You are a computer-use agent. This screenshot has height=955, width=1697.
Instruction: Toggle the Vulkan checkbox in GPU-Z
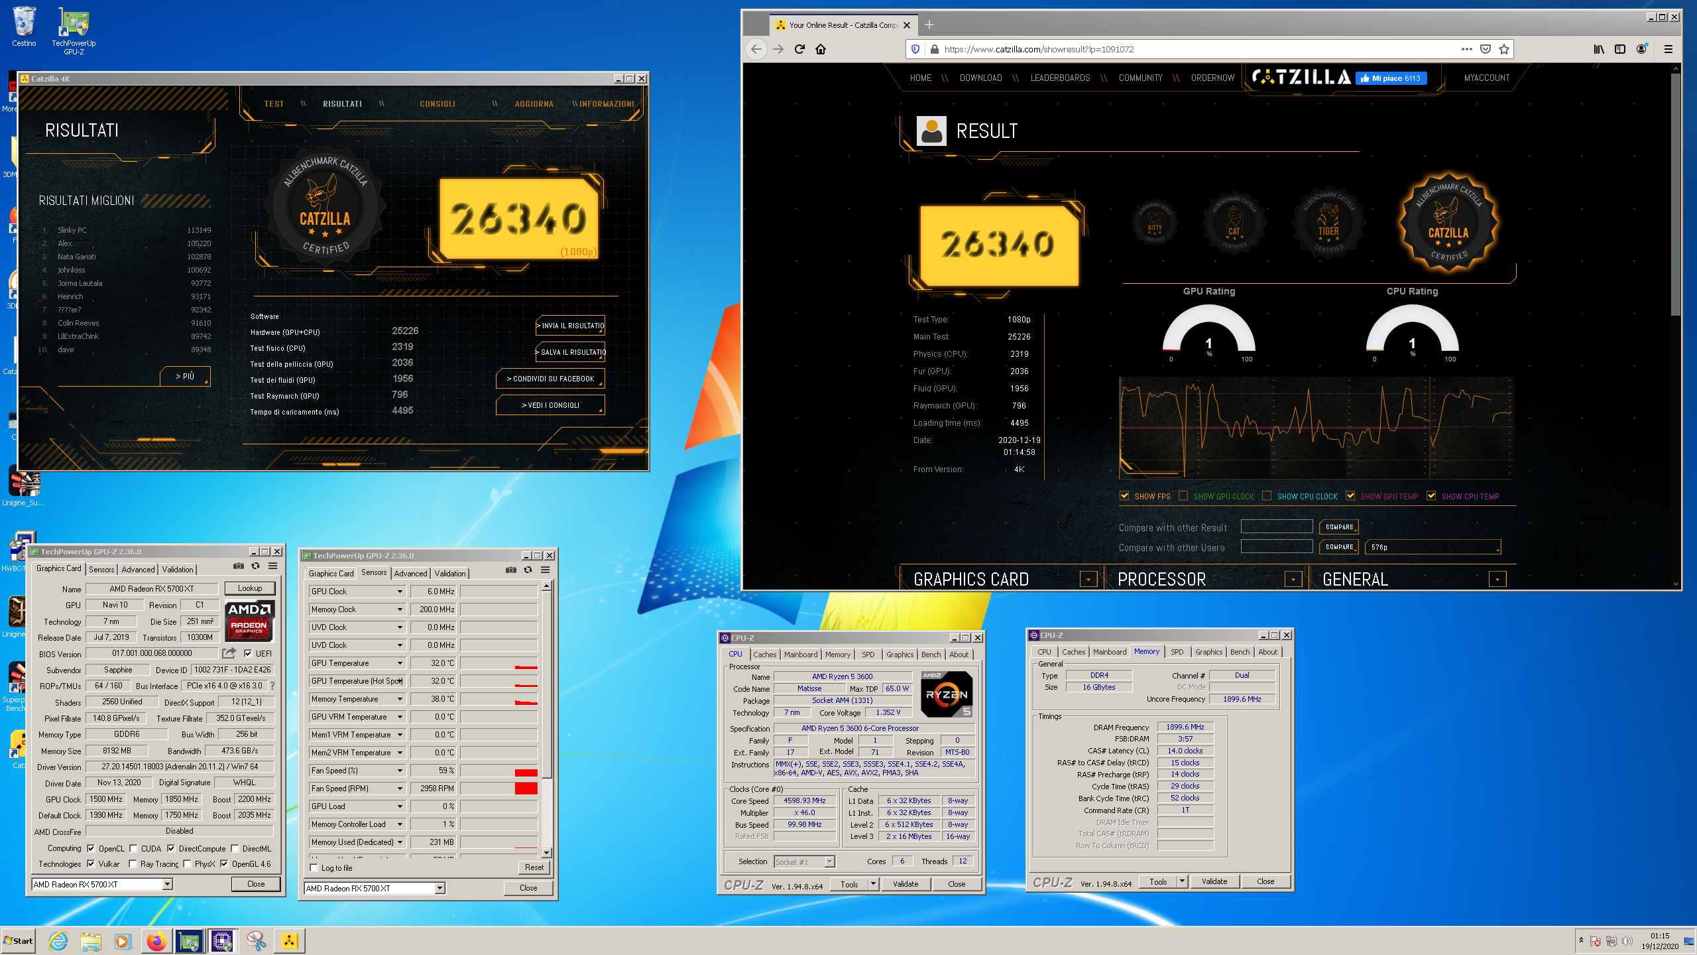click(x=91, y=863)
